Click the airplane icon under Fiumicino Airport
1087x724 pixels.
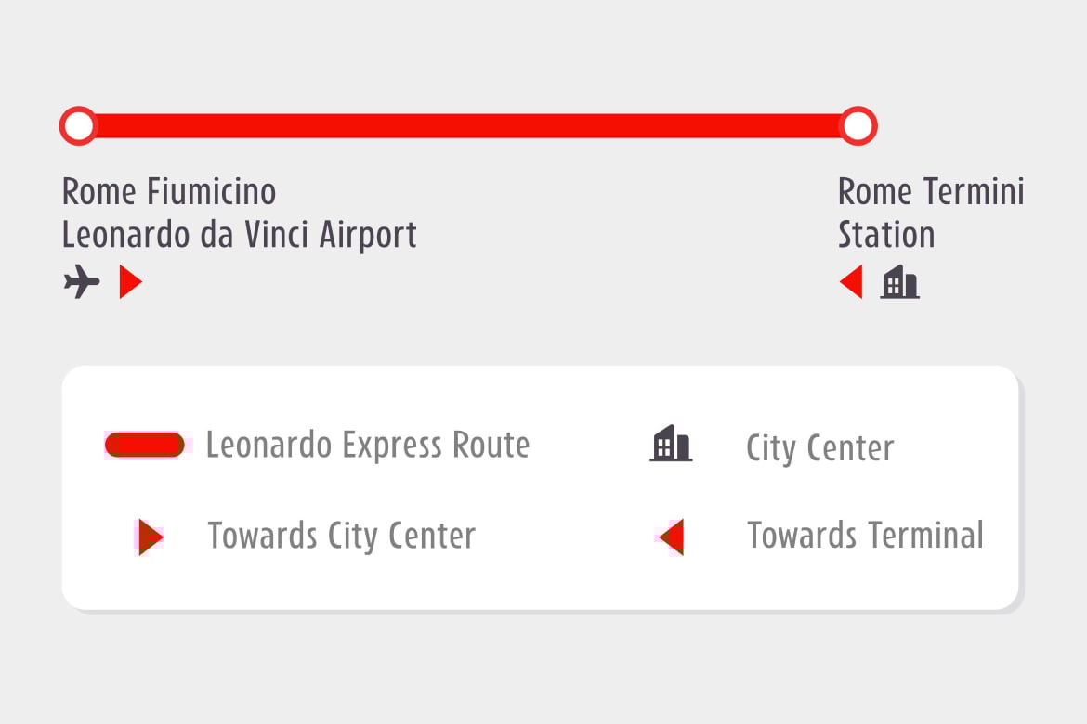coord(82,281)
